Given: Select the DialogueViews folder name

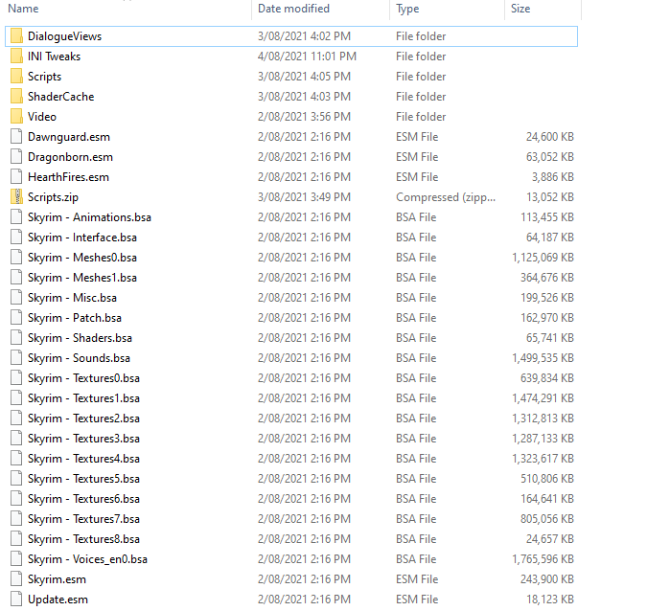Looking at the screenshot, I should coord(64,36).
